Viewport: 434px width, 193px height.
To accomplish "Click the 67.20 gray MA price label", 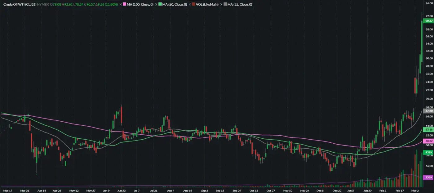I will pyautogui.click(x=429, y=111).
